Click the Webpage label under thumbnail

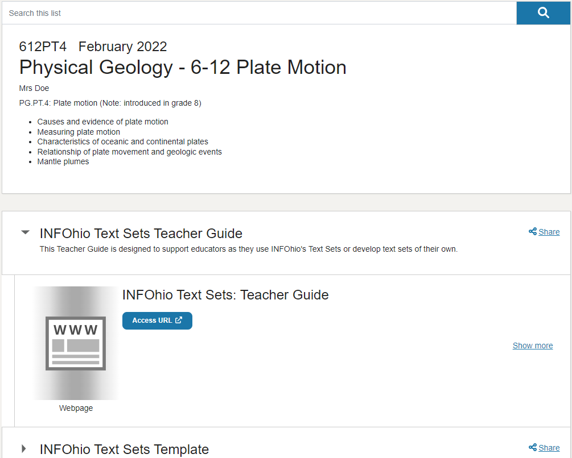point(76,408)
